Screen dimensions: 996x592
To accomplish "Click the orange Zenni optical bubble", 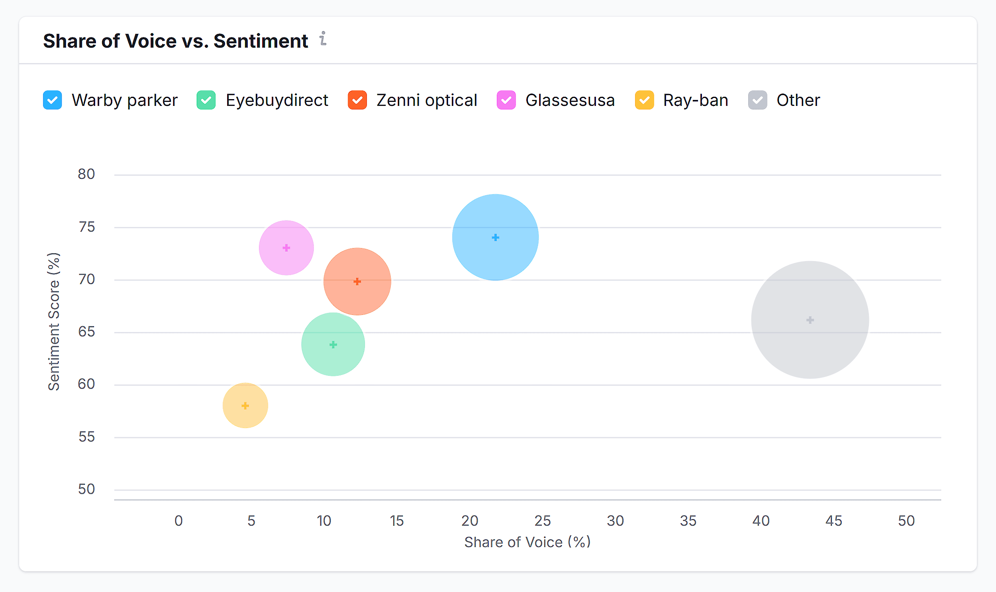I will 357,281.
